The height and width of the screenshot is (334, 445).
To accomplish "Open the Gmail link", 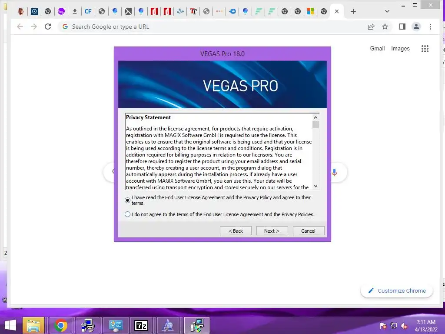I will click(377, 49).
